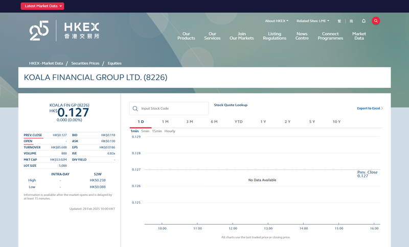Open Our Products menu

pyautogui.click(x=186, y=36)
